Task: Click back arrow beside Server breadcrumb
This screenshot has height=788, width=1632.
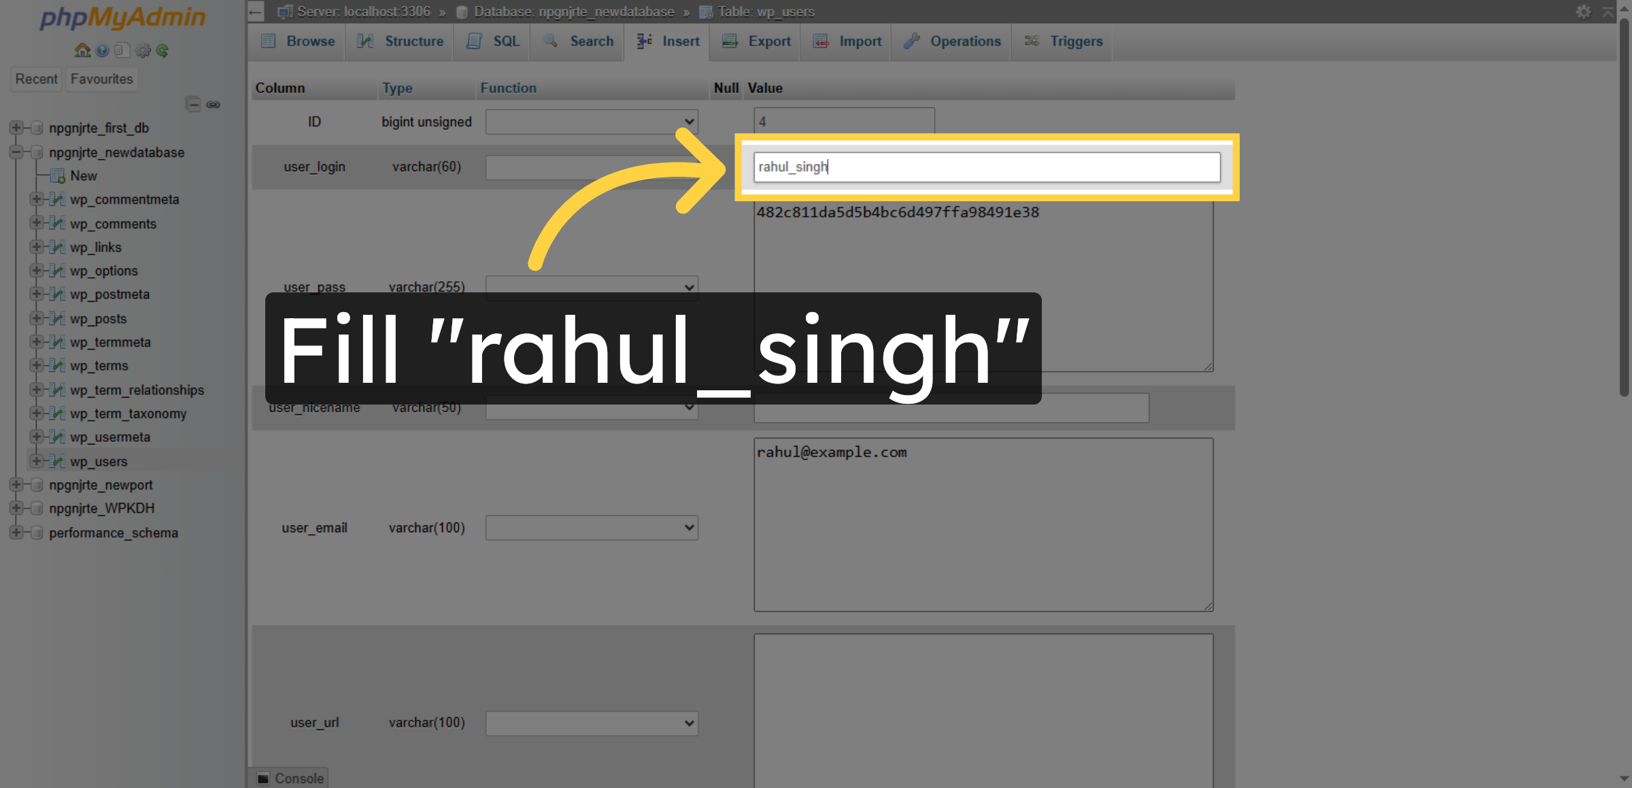Action: coord(256,12)
